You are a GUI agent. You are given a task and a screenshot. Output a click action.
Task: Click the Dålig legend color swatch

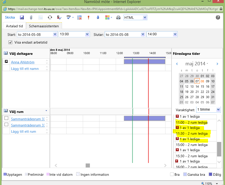(210, 174)
